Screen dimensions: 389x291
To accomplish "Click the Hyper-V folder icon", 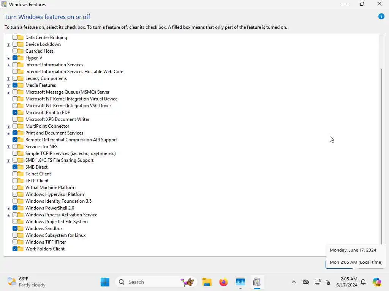I will (21, 58).
